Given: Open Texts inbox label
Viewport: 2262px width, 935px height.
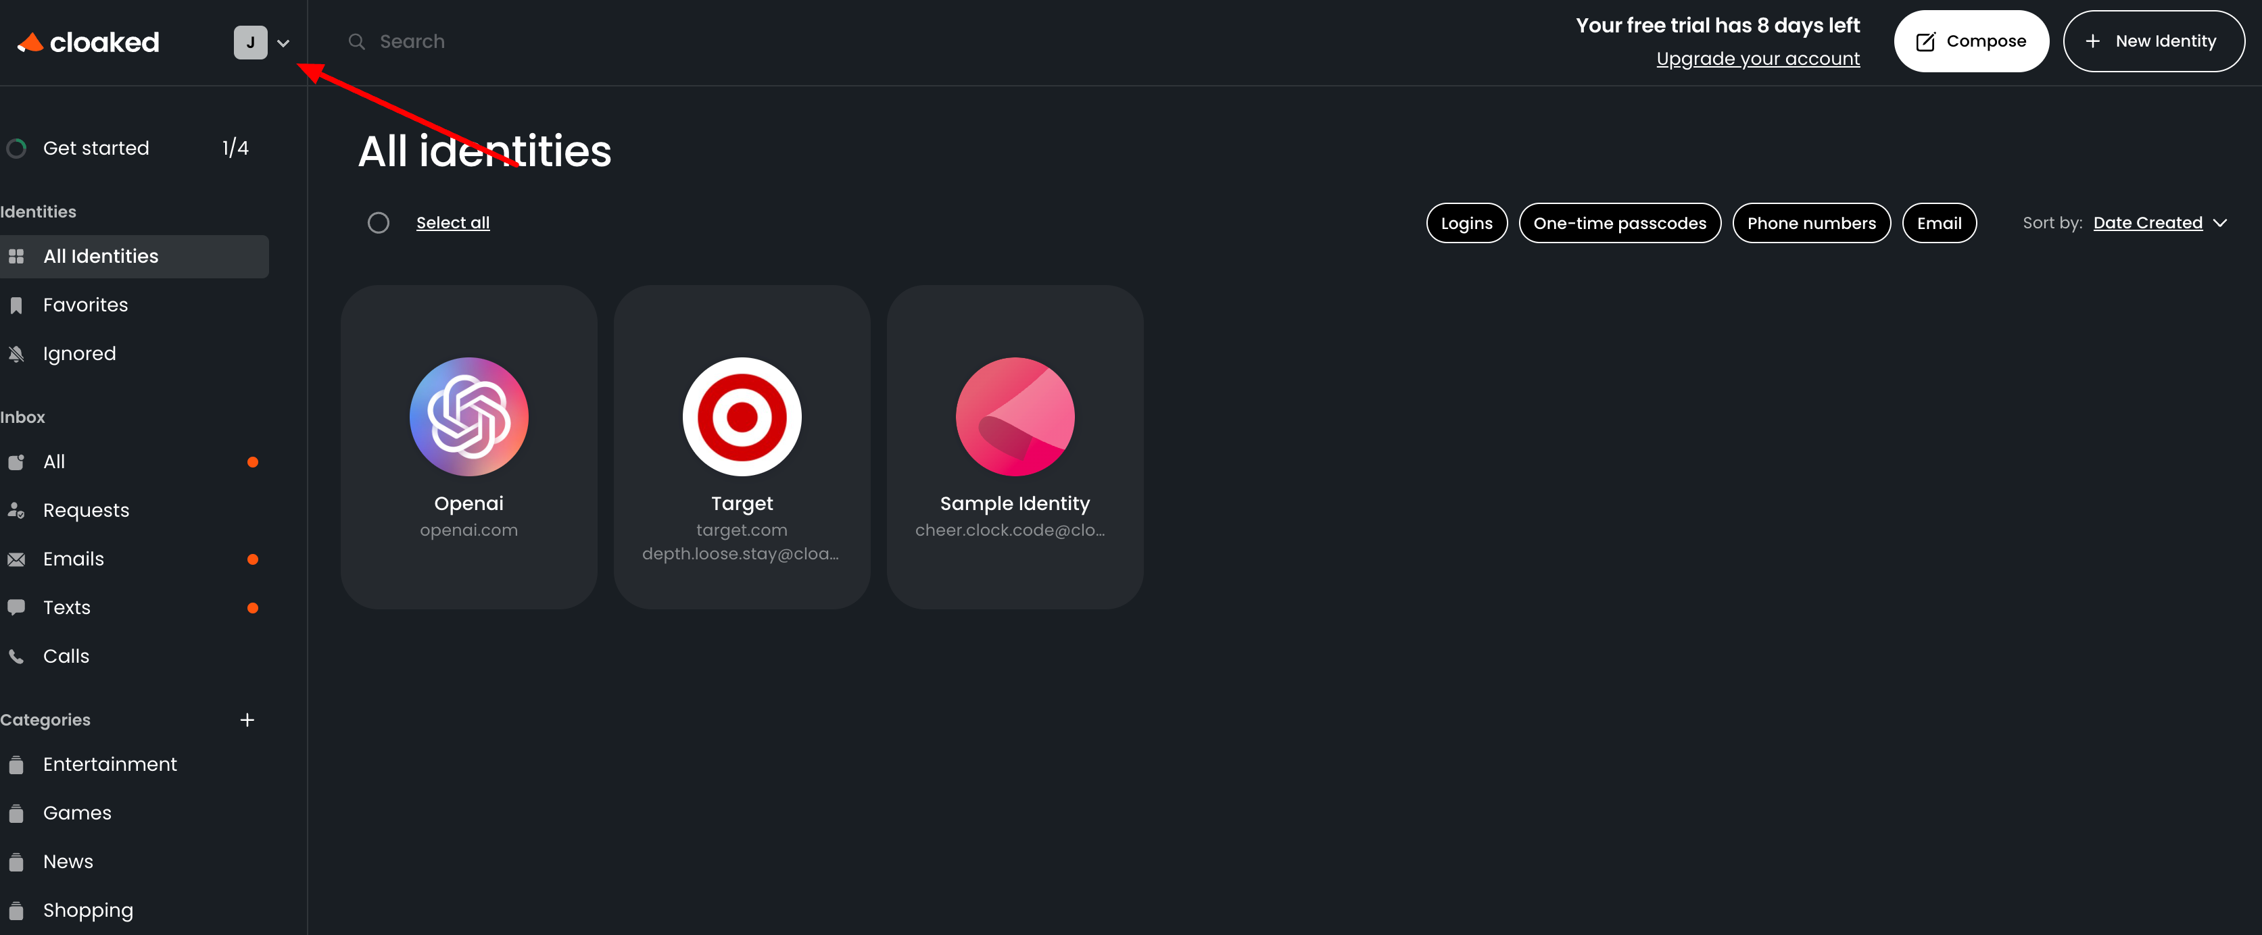Looking at the screenshot, I should (x=67, y=608).
